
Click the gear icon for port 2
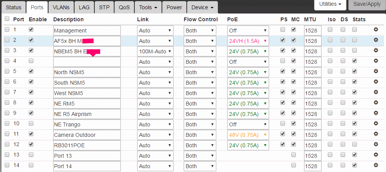(x=376, y=40)
